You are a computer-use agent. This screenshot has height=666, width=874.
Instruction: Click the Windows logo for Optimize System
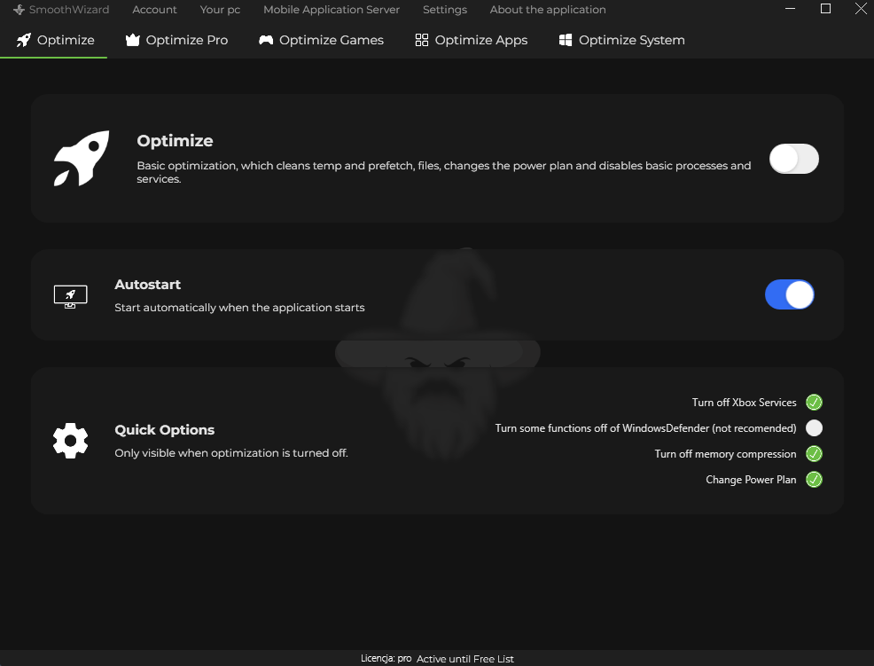click(x=566, y=40)
